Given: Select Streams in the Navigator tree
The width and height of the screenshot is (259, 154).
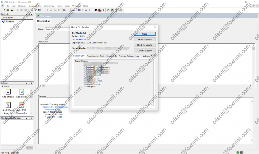Looking at the screenshot, I should click(10, 21).
